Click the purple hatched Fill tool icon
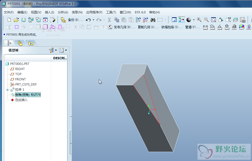Viewport: 252px width, 161px height. (x=17, y=27)
